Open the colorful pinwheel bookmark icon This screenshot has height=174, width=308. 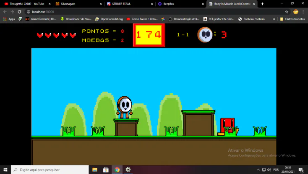[x=163, y=19]
